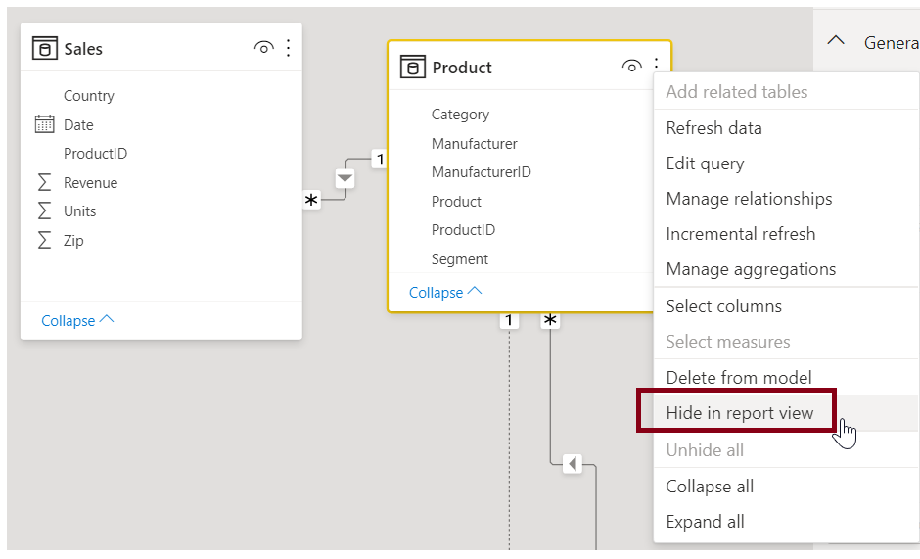
Task: Collapse the General section chevron
Action: (836, 42)
